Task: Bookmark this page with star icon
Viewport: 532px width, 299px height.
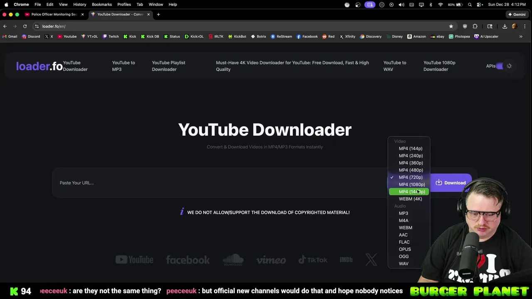Action: coord(451,26)
